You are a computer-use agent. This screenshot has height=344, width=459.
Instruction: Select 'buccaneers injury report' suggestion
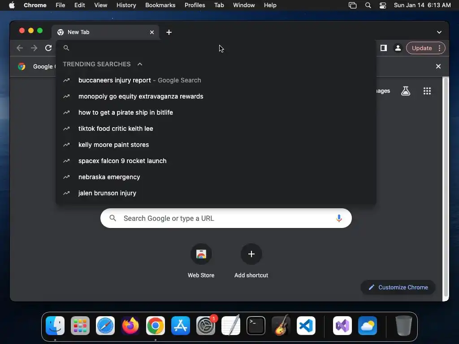[216, 80]
